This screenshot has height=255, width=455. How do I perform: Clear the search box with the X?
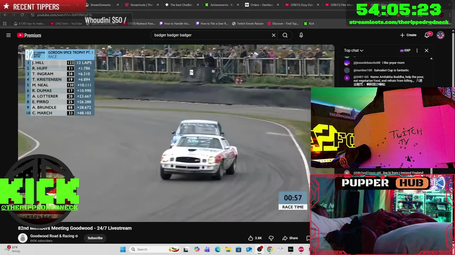click(x=274, y=35)
